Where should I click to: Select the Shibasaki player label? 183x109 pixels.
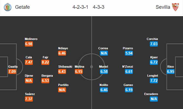[x=65, y=67]
